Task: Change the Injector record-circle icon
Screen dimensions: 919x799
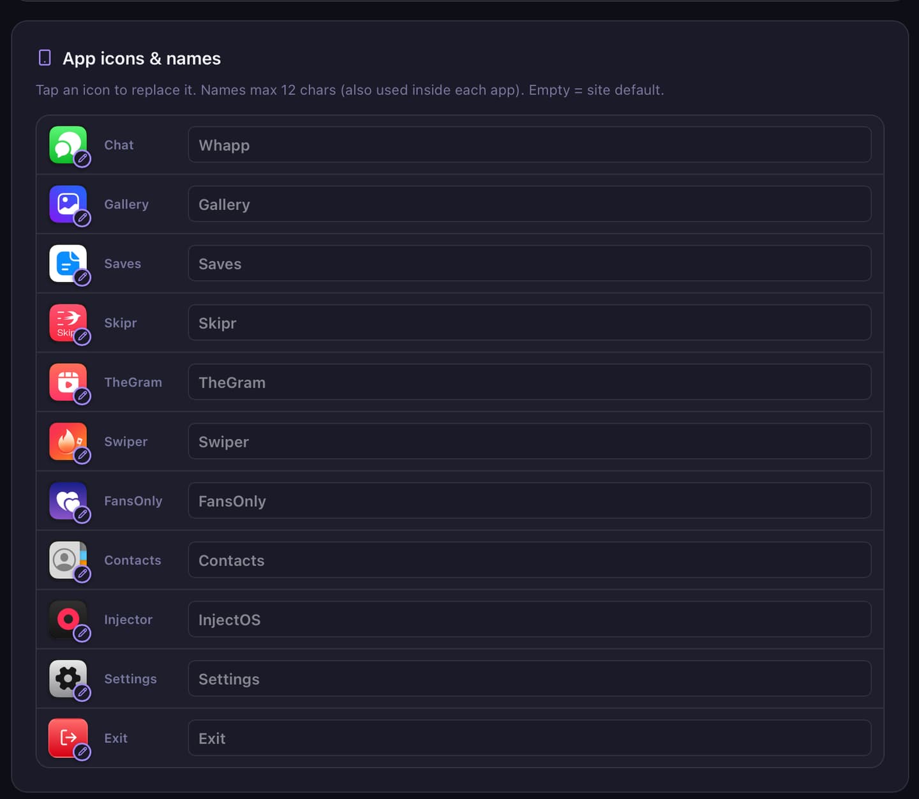Action: click(x=68, y=620)
